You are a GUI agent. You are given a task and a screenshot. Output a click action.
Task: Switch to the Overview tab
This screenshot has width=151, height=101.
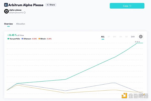click(x=9, y=24)
